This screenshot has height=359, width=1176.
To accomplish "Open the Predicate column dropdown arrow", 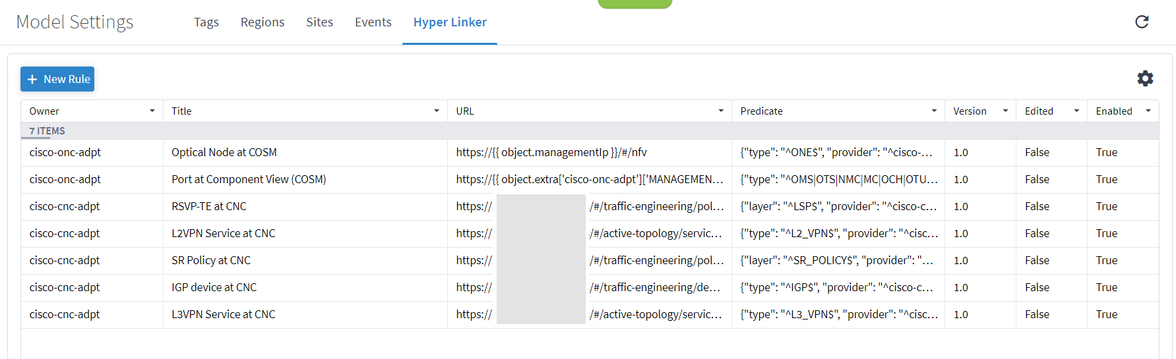I will (934, 111).
